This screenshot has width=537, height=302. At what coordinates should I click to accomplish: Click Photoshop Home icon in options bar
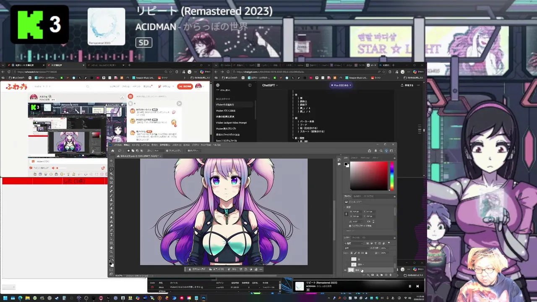pyautogui.click(x=112, y=151)
